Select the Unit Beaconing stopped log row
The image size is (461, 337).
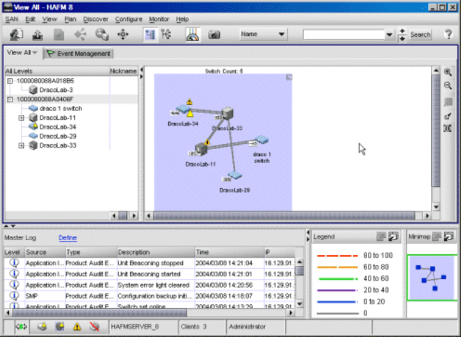tap(149, 262)
